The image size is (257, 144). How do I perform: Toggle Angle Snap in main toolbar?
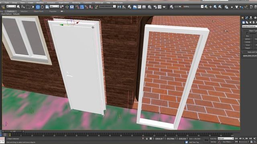click(x=82, y=7)
